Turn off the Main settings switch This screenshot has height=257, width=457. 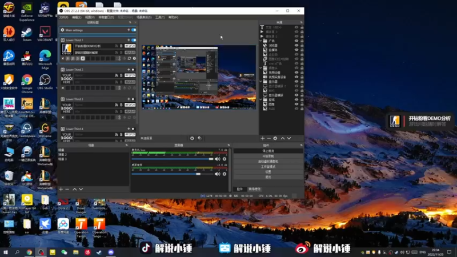point(134,30)
